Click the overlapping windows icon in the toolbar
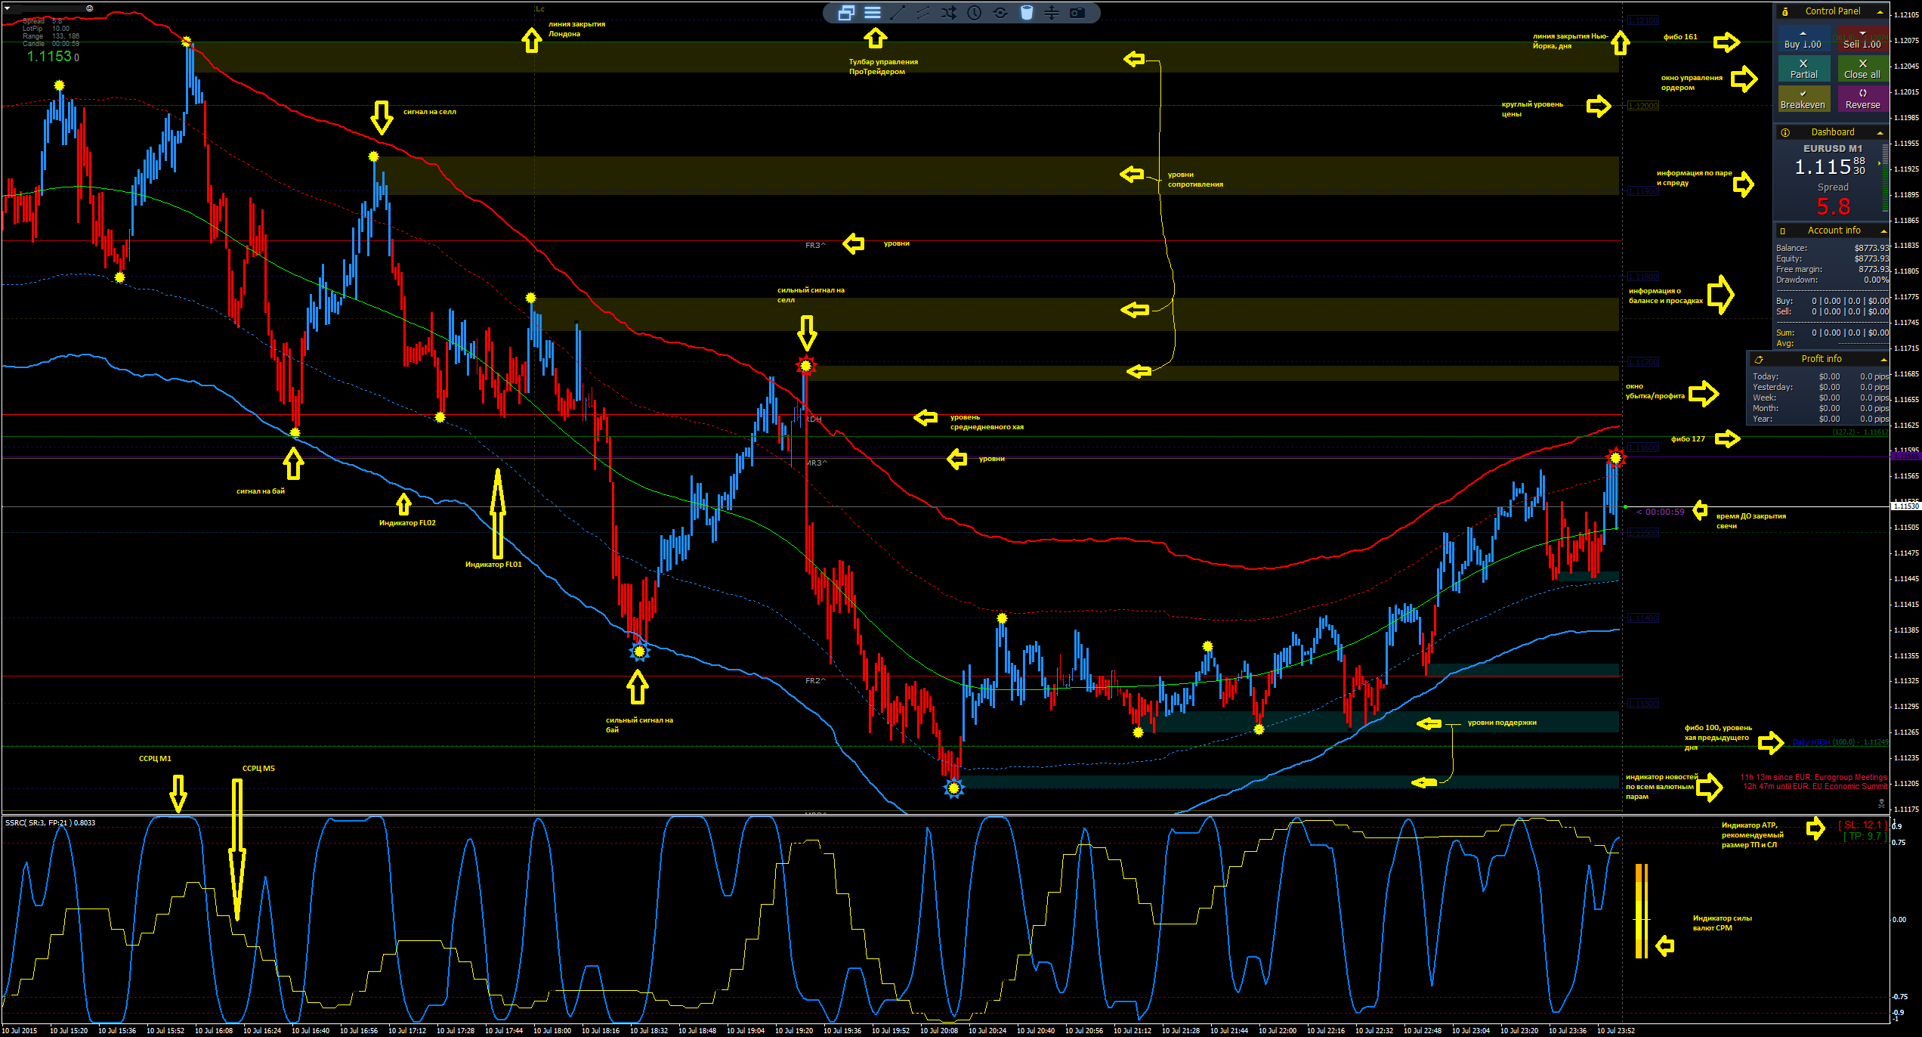The width and height of the screenshot is (1922, 1037). 846,13
